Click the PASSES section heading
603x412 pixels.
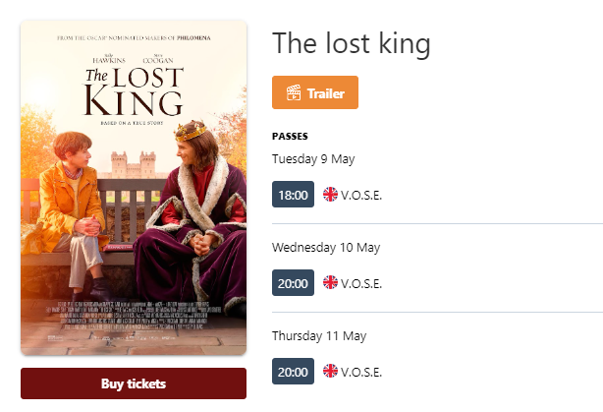[x=290, y=137]
